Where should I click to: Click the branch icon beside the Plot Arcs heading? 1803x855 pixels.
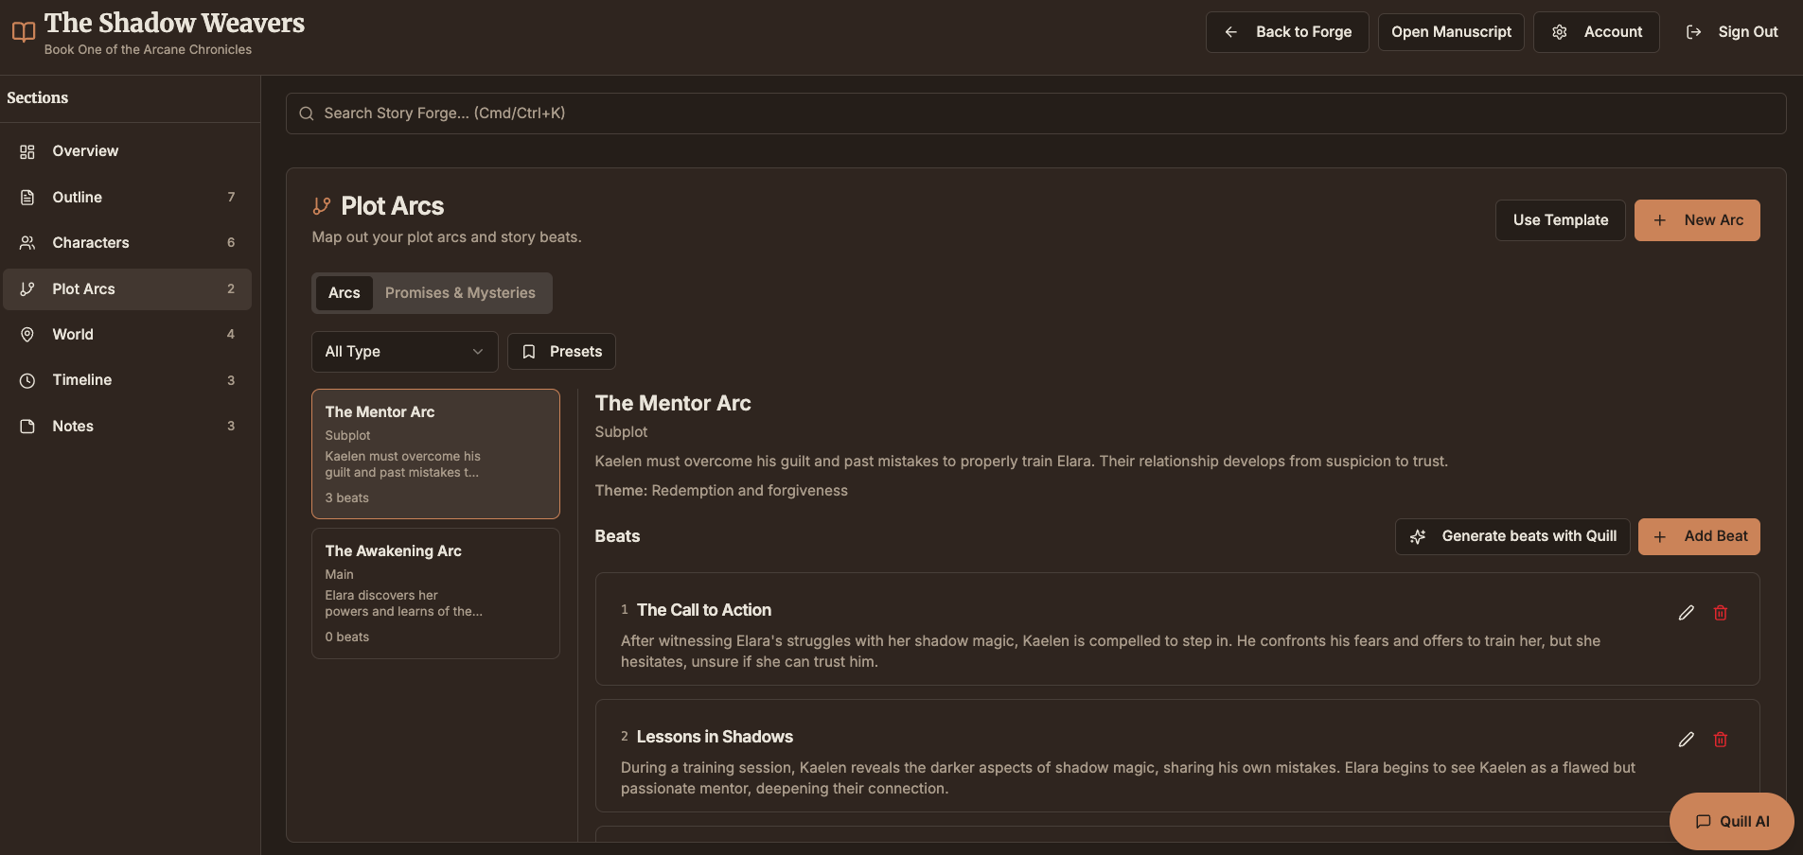point(322,206)
